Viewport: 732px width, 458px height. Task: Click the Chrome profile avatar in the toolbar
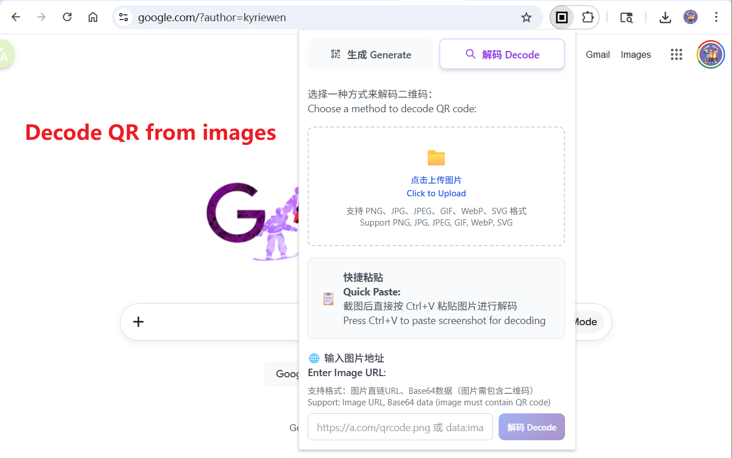coord(690,17)
